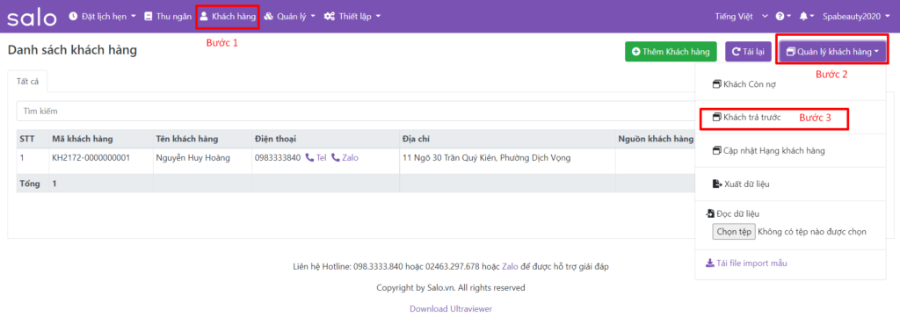Open the Spabeauty2020 account menu
The image size is (900, 332).
click(x=857, y=17)
